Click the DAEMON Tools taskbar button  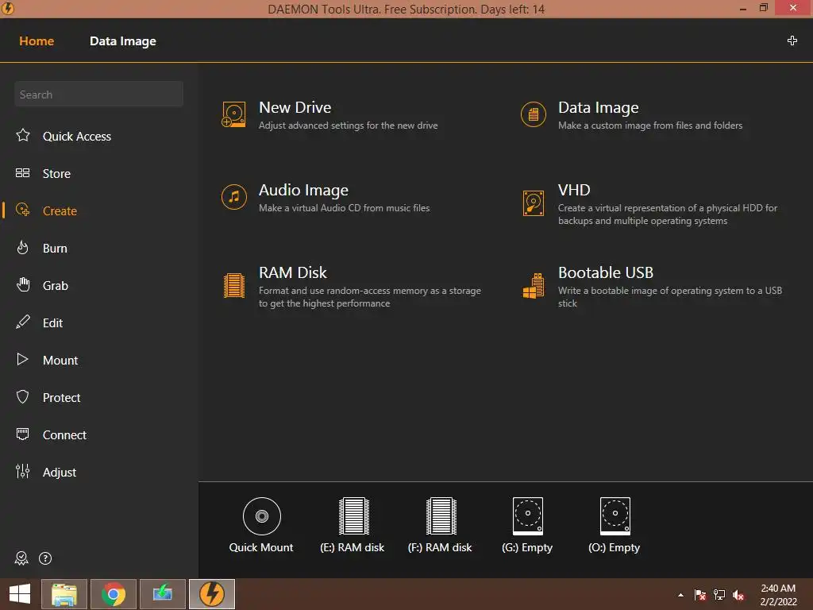211,594
